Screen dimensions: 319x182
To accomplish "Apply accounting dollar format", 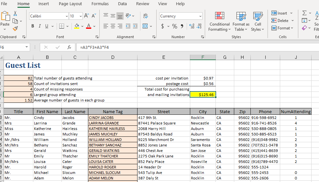I will (x=162, y=26).
